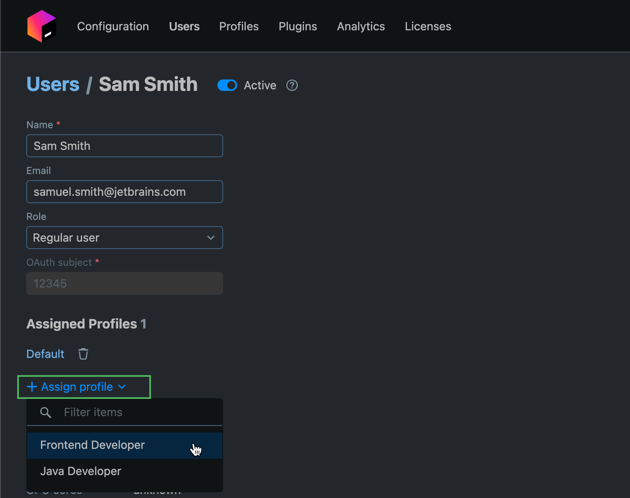
Task: Click the plus icon beside Assign profile
Action: click(x=32, y=387)
